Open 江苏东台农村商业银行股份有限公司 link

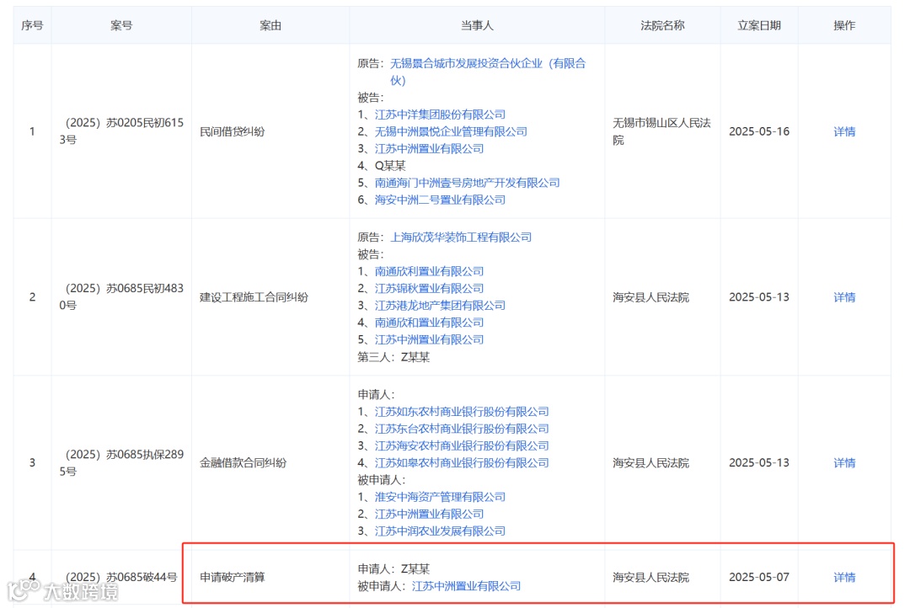[x=462, y=429]
